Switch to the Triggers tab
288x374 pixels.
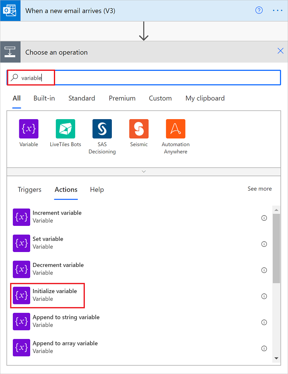29,189
